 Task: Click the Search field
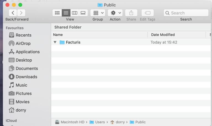pyautogui.click(x=186, y=13)
